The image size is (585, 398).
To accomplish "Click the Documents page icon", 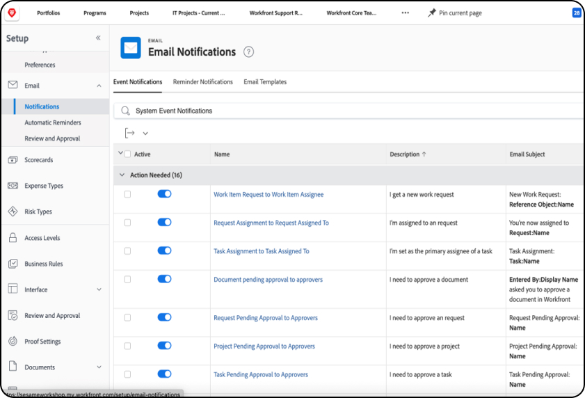I will pyautogui.click(x=13, y=366).
